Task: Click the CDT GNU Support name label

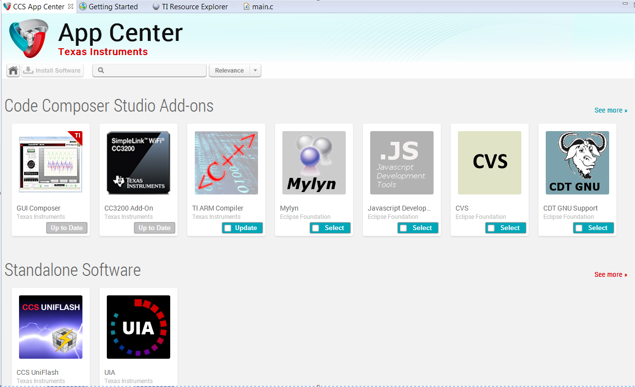Action: [x=571, y=208]
